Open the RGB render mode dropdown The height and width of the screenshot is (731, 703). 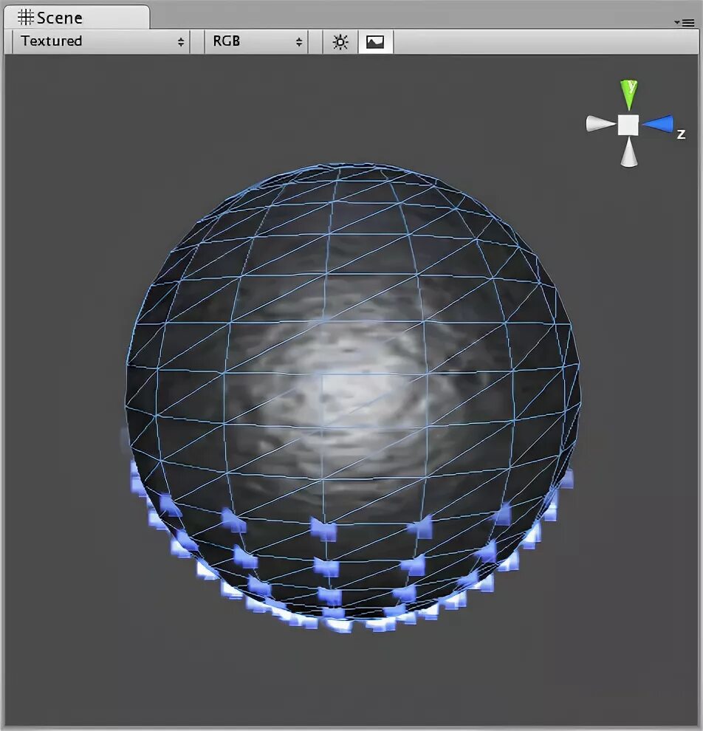pos(256,41)
